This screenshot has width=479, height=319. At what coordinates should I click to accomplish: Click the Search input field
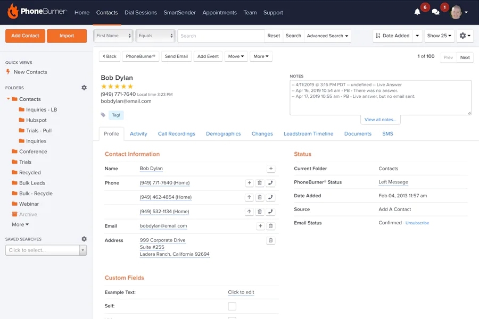(221, 36)
